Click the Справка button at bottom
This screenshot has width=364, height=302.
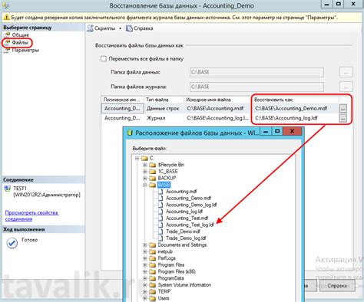337,286
